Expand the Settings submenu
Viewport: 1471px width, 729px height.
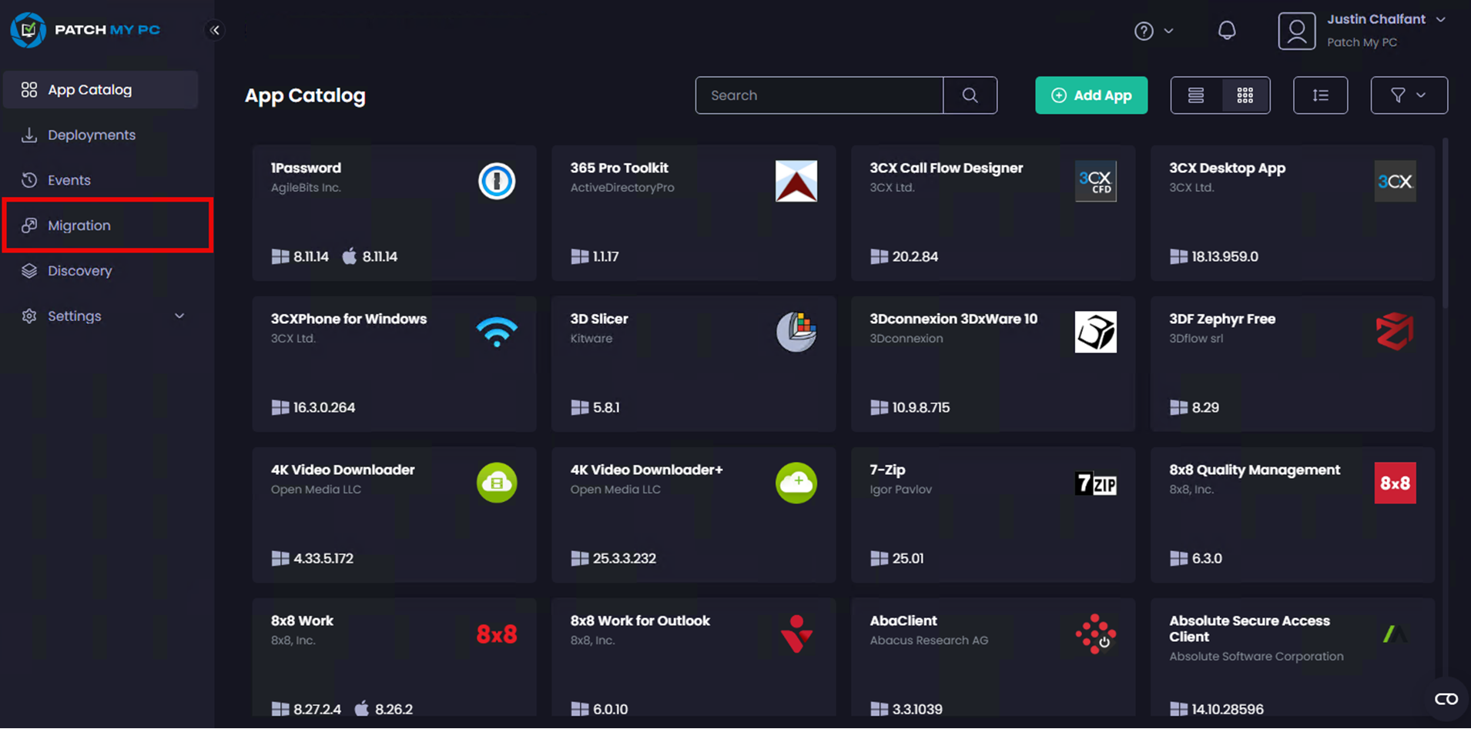(179, 316)
